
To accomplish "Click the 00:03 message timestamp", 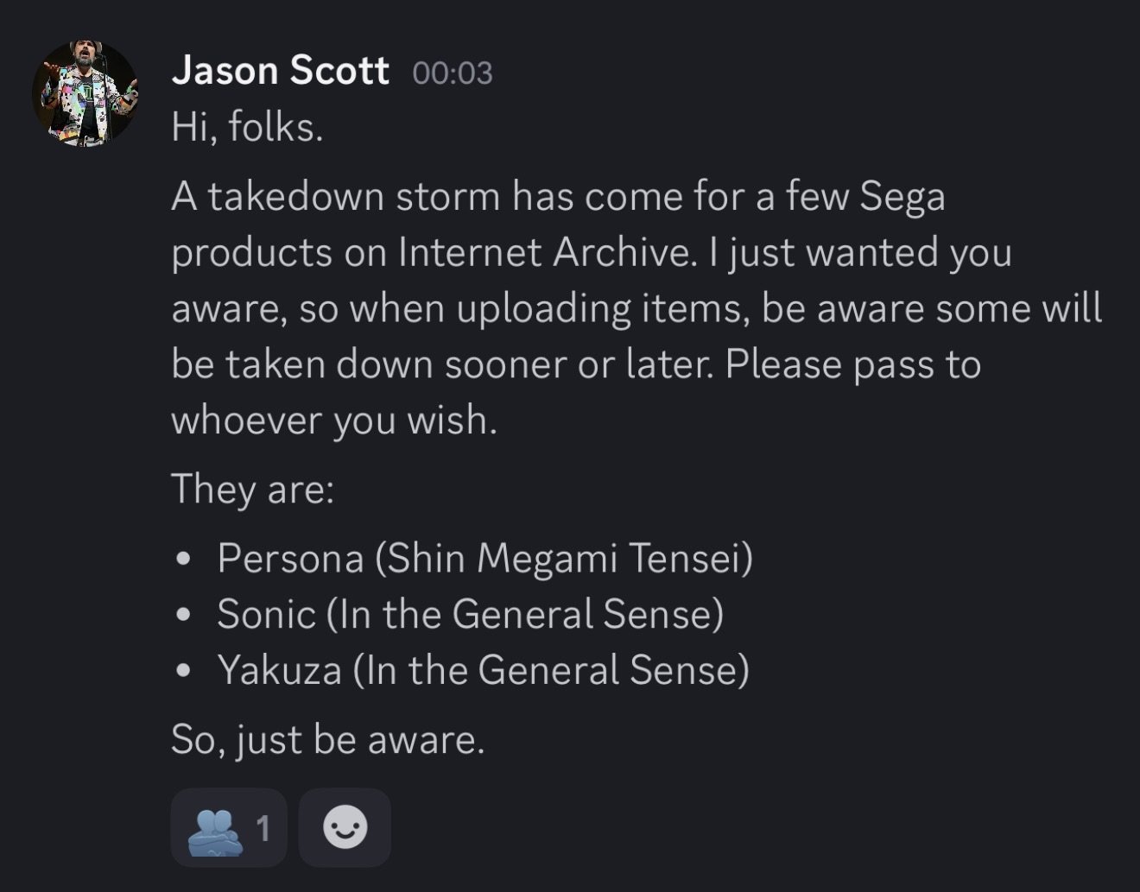I will tap(452, 73).
